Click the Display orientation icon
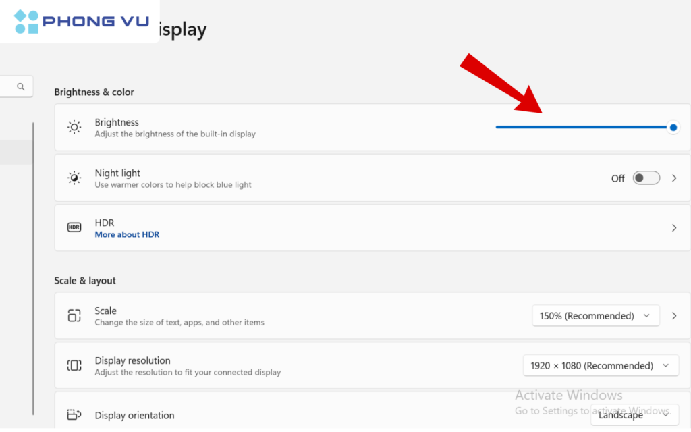The height and width of the screenshot is (432, 691). pyautogui.click(x=74, y=415)
